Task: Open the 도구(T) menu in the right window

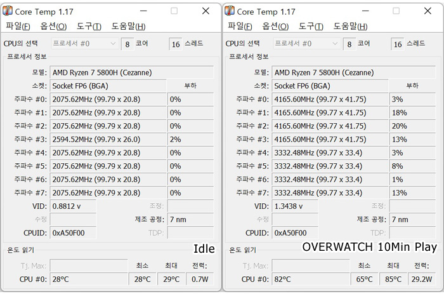Action: [311, 26]
